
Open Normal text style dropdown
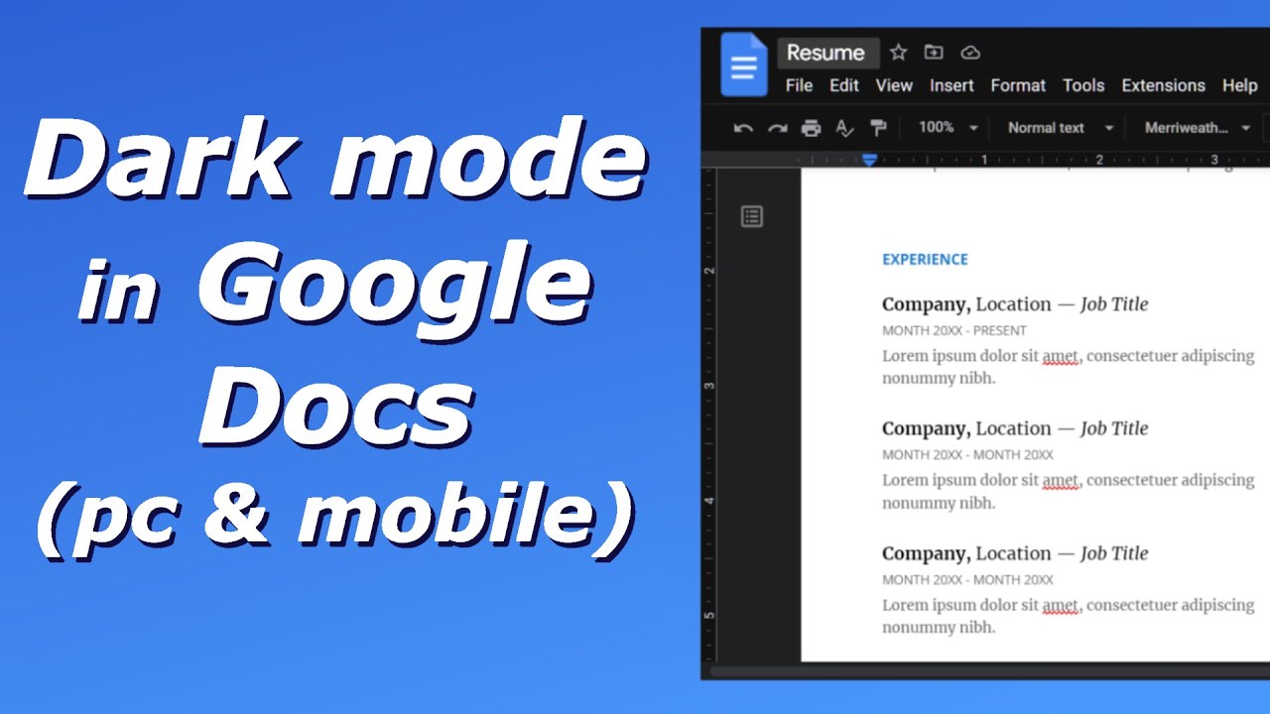point(1061,128)
